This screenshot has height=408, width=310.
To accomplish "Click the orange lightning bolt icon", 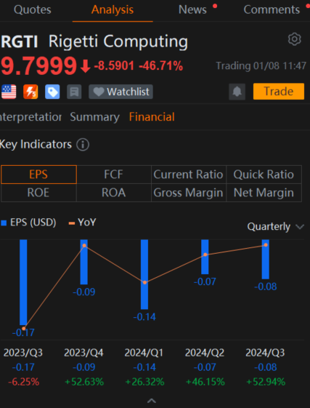I will point(30,92).
